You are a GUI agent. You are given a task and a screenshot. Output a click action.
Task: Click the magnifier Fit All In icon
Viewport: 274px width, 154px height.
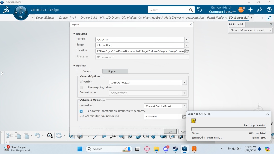coord(50,135)
